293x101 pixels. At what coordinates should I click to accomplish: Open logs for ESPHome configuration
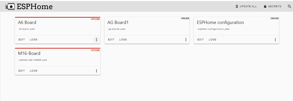pos(212,40)
